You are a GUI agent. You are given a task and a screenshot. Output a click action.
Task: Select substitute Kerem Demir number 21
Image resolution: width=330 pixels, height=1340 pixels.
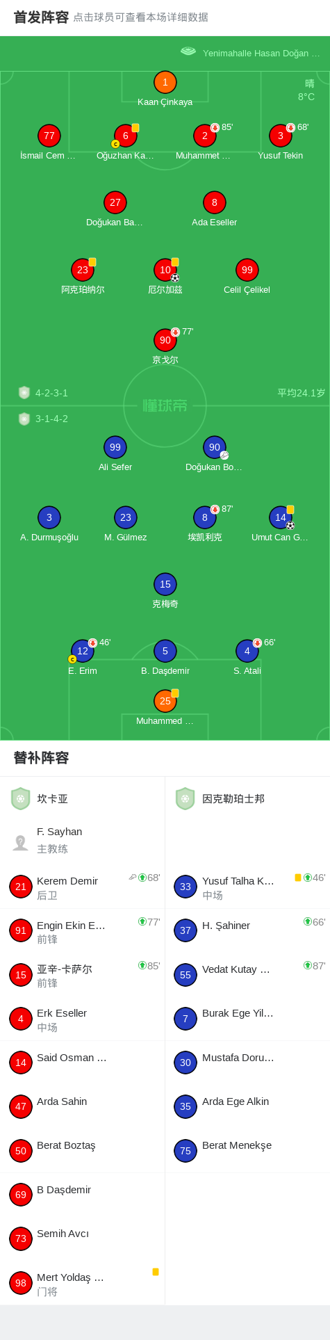(x=82, y=887)
